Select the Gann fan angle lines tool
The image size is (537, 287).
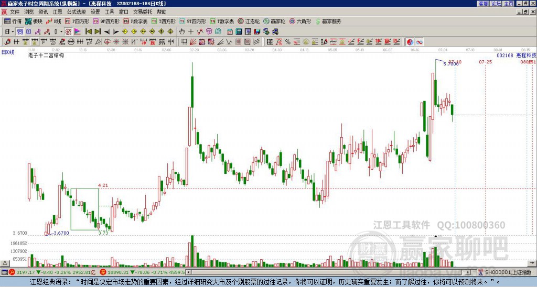(x=193, y=42)
